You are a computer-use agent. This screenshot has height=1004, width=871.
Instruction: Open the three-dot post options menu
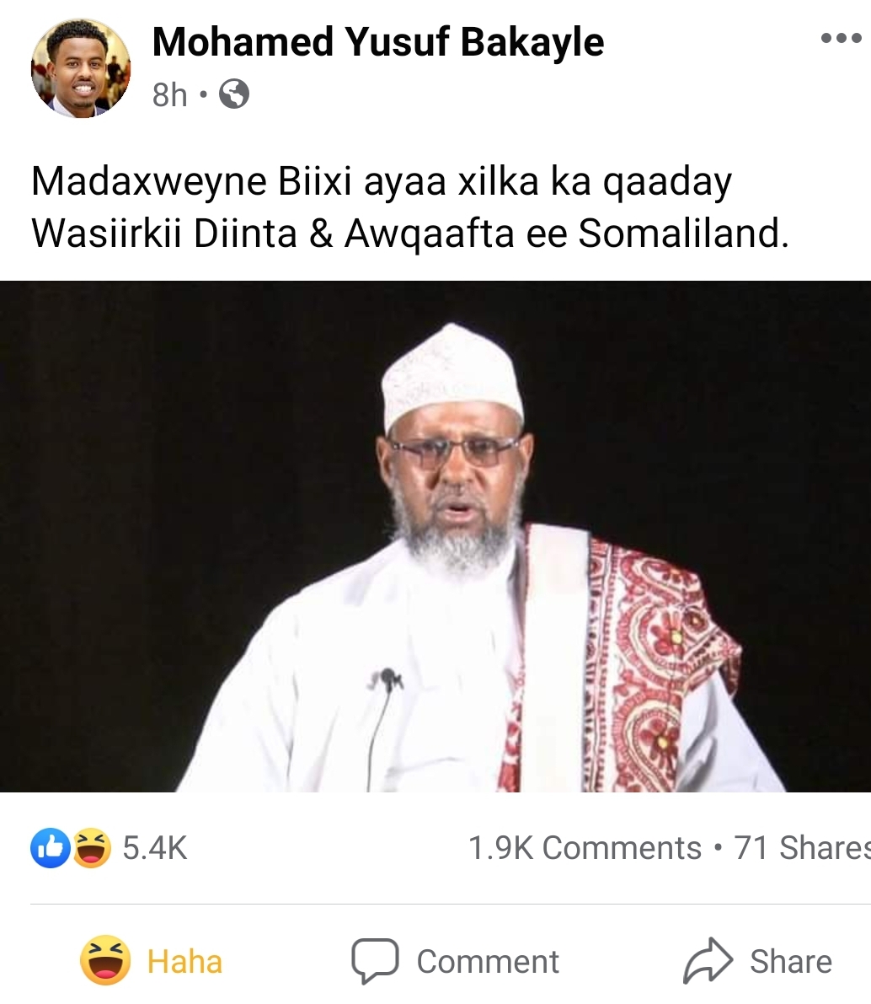pos(841,39)
